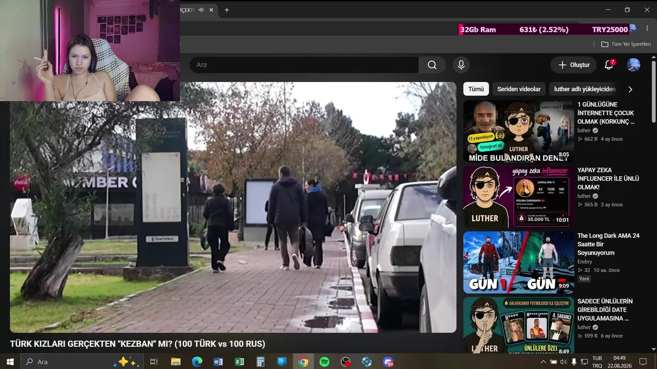Visit luther channel under YAPAY ZEKA video
Viewport: 657px width, 369px height.
pyautogui.click(x=584, y=196)
